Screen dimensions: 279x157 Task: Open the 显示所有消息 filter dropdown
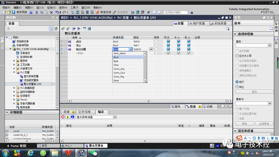click(x=115, y=117)
